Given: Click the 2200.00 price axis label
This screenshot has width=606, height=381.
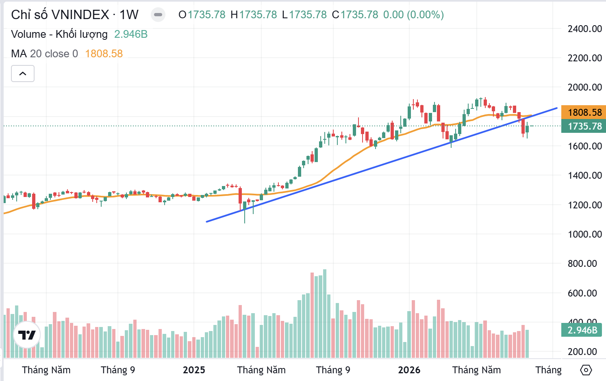Looking at the screenshot, I should (x=585, y=58).
